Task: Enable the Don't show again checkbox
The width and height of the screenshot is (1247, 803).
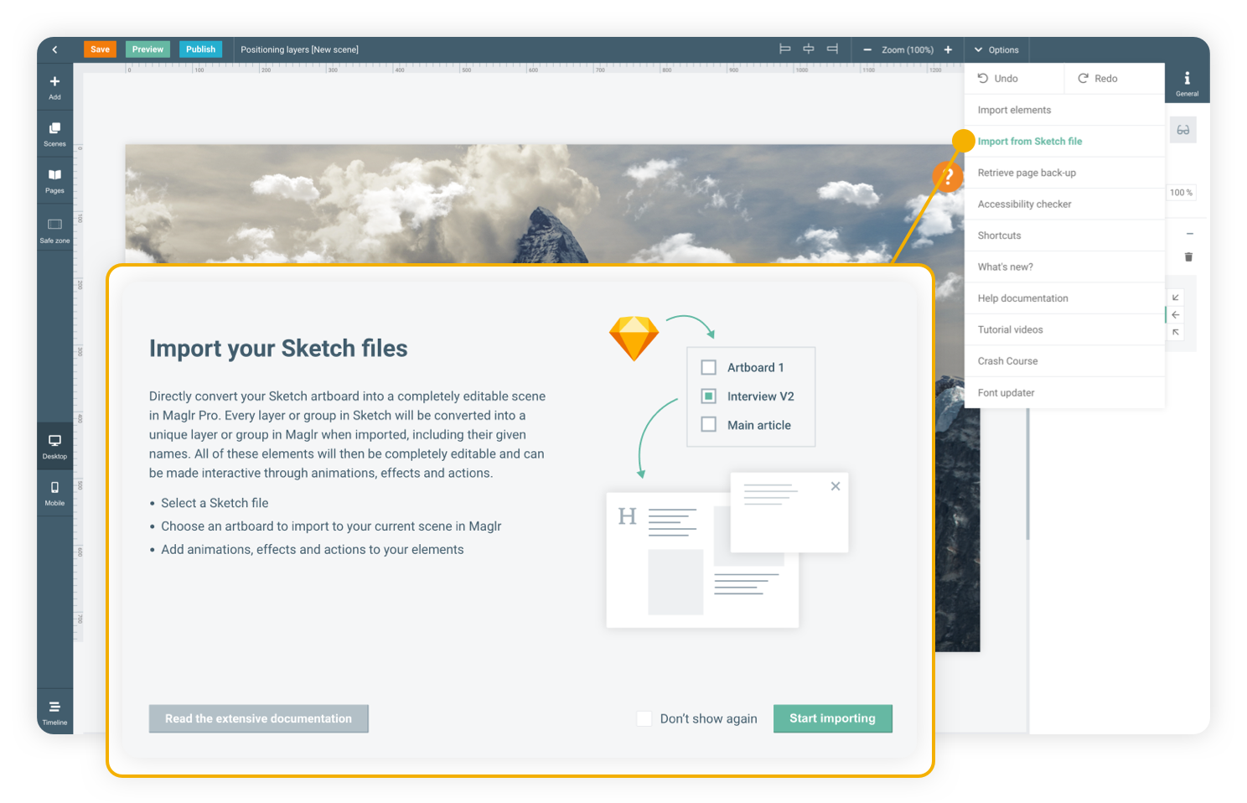Action: click(x=644, y=718)
